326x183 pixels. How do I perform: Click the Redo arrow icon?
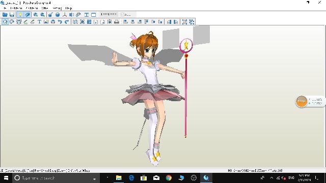tap(67, 21)
